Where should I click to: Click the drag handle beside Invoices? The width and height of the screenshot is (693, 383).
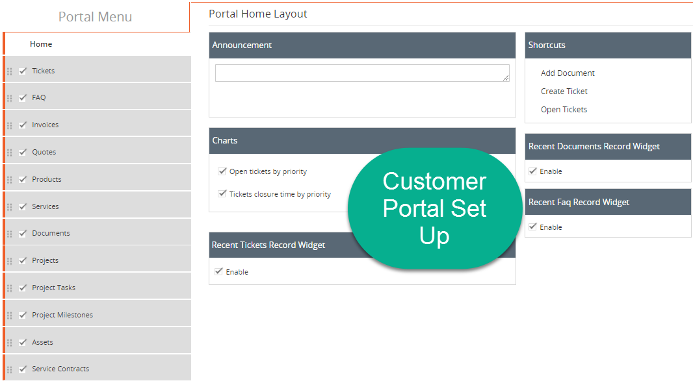pyautogui.click(x=9, y=125)
